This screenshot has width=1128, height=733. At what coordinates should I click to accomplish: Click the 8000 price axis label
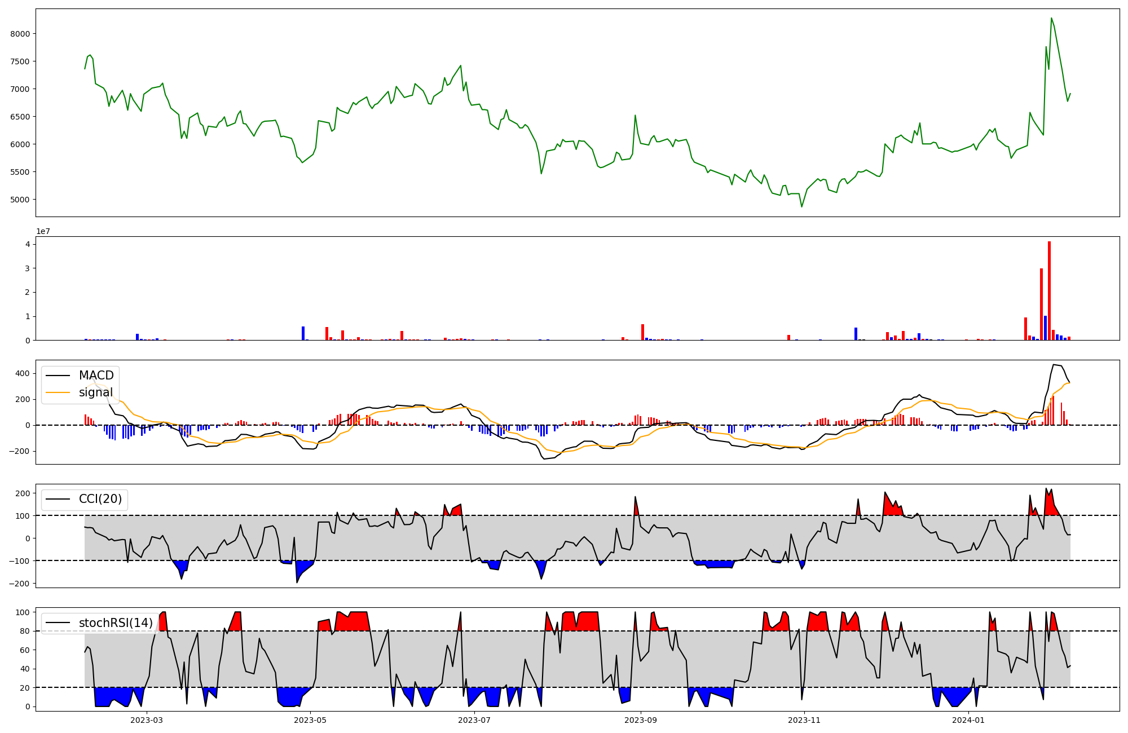(x=20, y=34)
